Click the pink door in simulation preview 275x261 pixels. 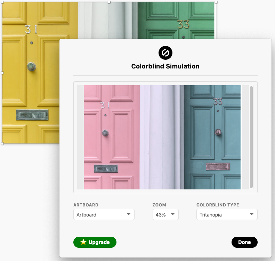pos(112,137)
